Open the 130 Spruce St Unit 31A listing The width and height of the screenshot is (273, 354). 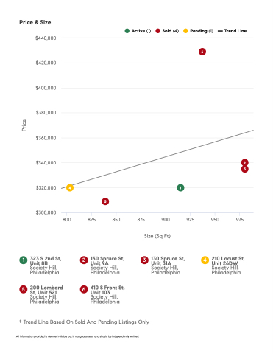click(168, 265)
